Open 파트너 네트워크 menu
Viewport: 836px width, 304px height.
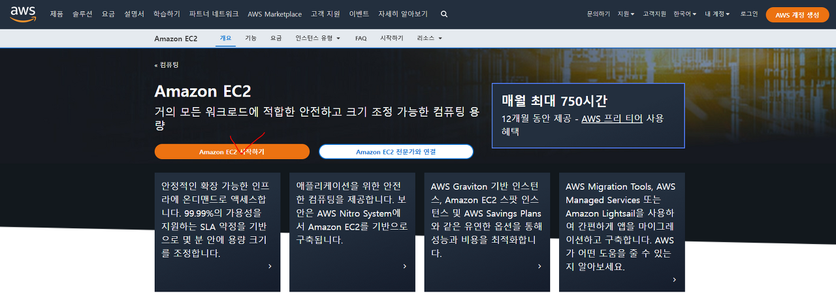(214, 14)
